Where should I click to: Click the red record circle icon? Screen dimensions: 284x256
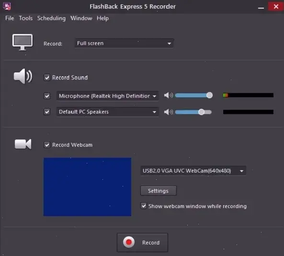click(x=129, y=242)
